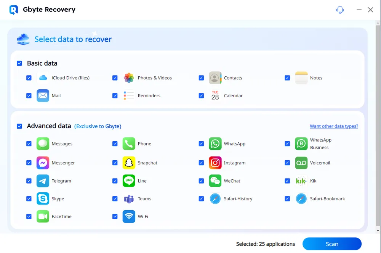Click the Voicemail icon
The width and height of the screenshot is (381, 253).
(x=301, y=163)
